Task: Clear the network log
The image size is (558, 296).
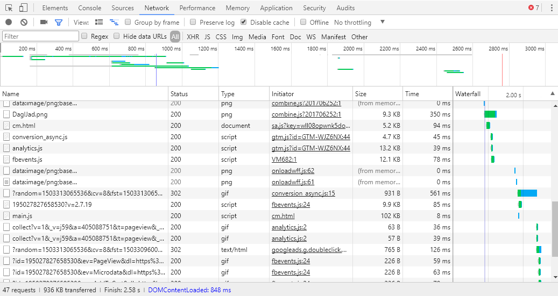Action: [24, 22]
